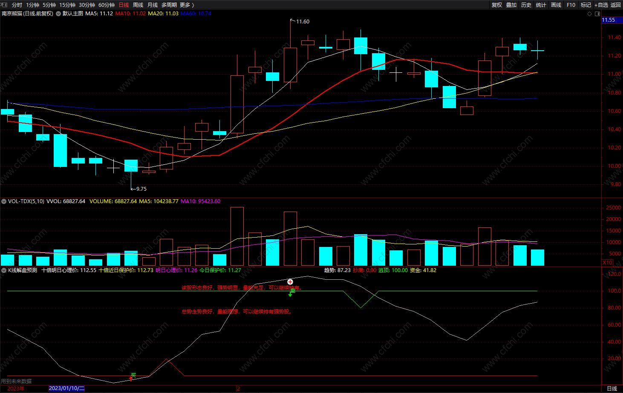Click the 十倍明日心理价: 112.55 label
The height and width of the screenshot is (393, 623).
69,270
